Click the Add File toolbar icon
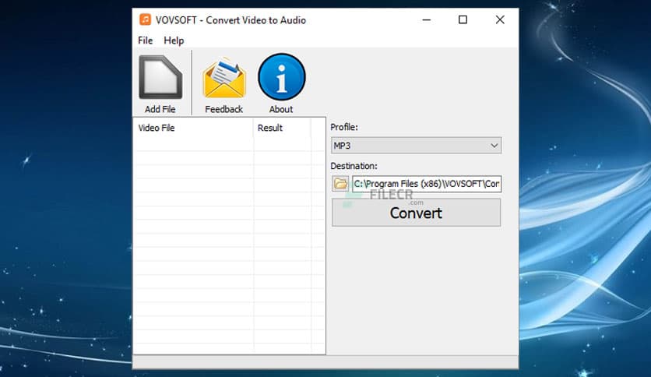 [160, 78]
